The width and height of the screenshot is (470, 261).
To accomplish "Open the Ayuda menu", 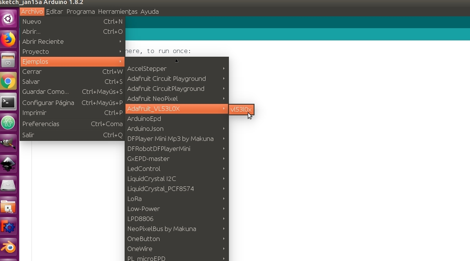I will point(149,11).
